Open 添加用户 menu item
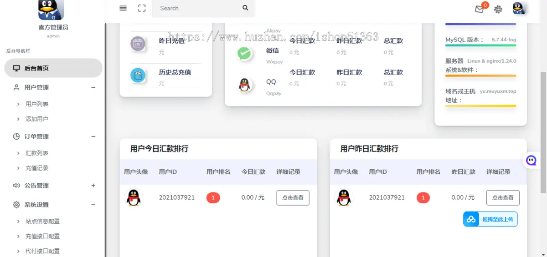Screen dimensions: 547x257 pos(37,119)
